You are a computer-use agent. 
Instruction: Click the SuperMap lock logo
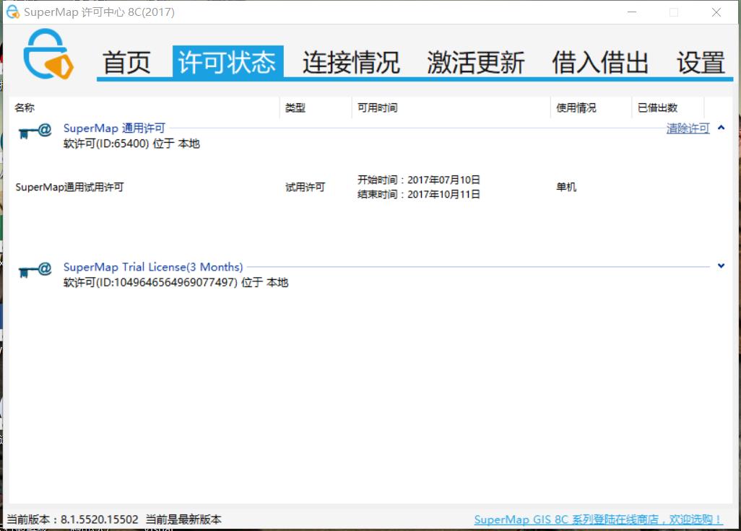click(48, 54)
